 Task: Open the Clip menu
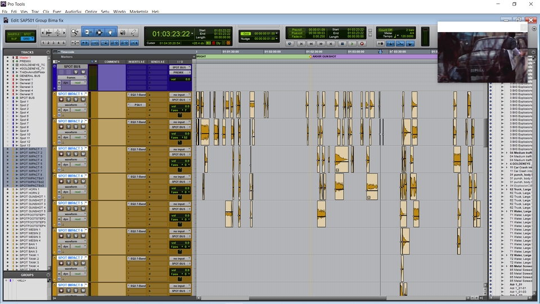(x=46, y=12)
